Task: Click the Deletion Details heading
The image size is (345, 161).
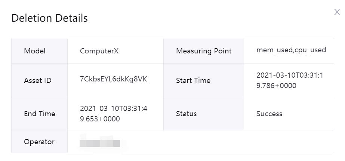Action: coord(50,18)
